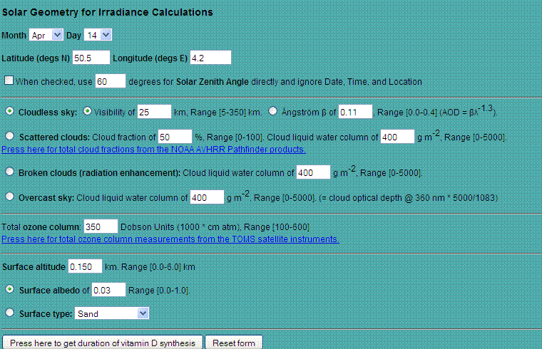
Task: Choose the Surface type radio button
Action: coord(9,313)
